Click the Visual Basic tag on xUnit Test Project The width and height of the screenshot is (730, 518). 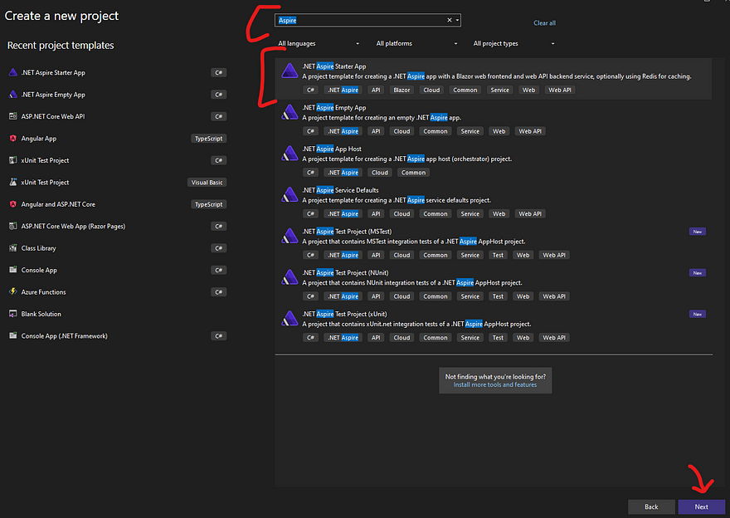[x=207, y=183]
